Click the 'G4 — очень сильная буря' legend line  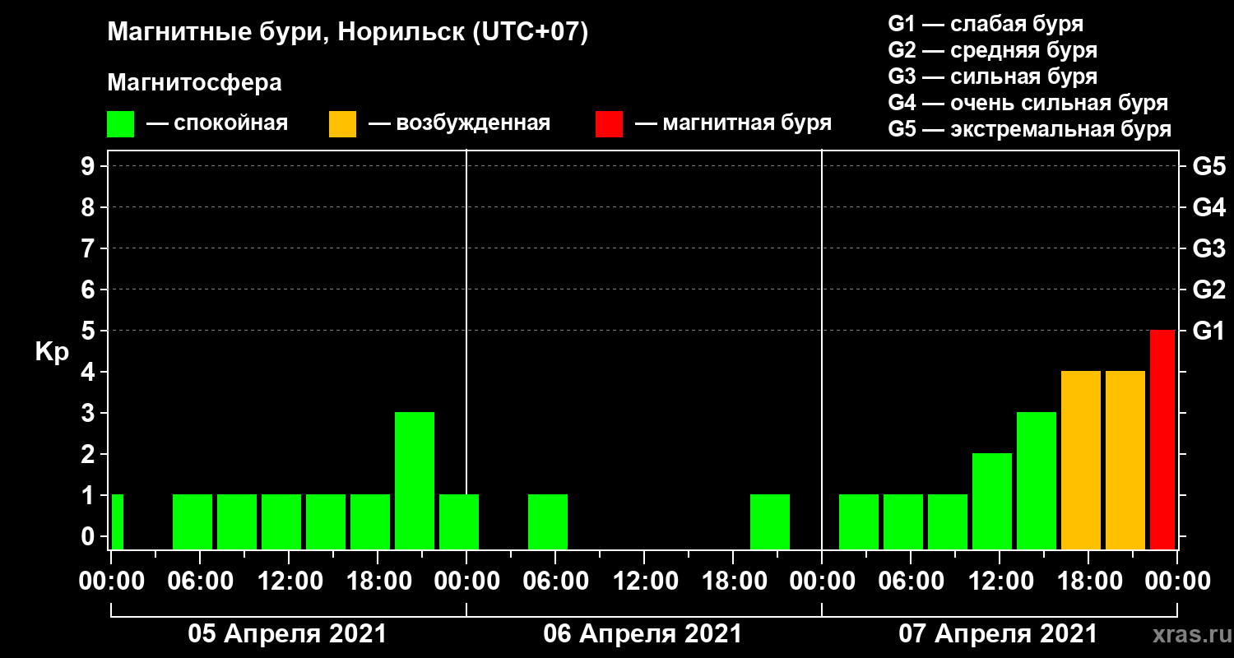coord(1028,104)
